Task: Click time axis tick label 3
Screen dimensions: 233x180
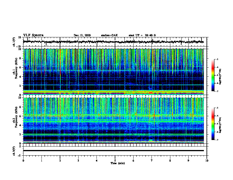Action: click(78, 161)
